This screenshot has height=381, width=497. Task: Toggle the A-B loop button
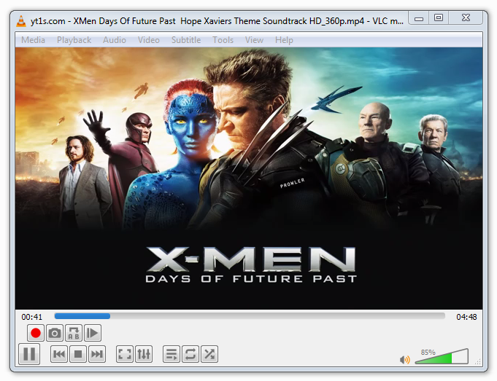74,333
